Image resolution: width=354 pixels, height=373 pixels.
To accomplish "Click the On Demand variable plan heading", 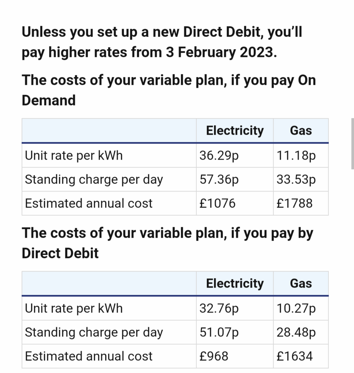I will click(168, 90).
